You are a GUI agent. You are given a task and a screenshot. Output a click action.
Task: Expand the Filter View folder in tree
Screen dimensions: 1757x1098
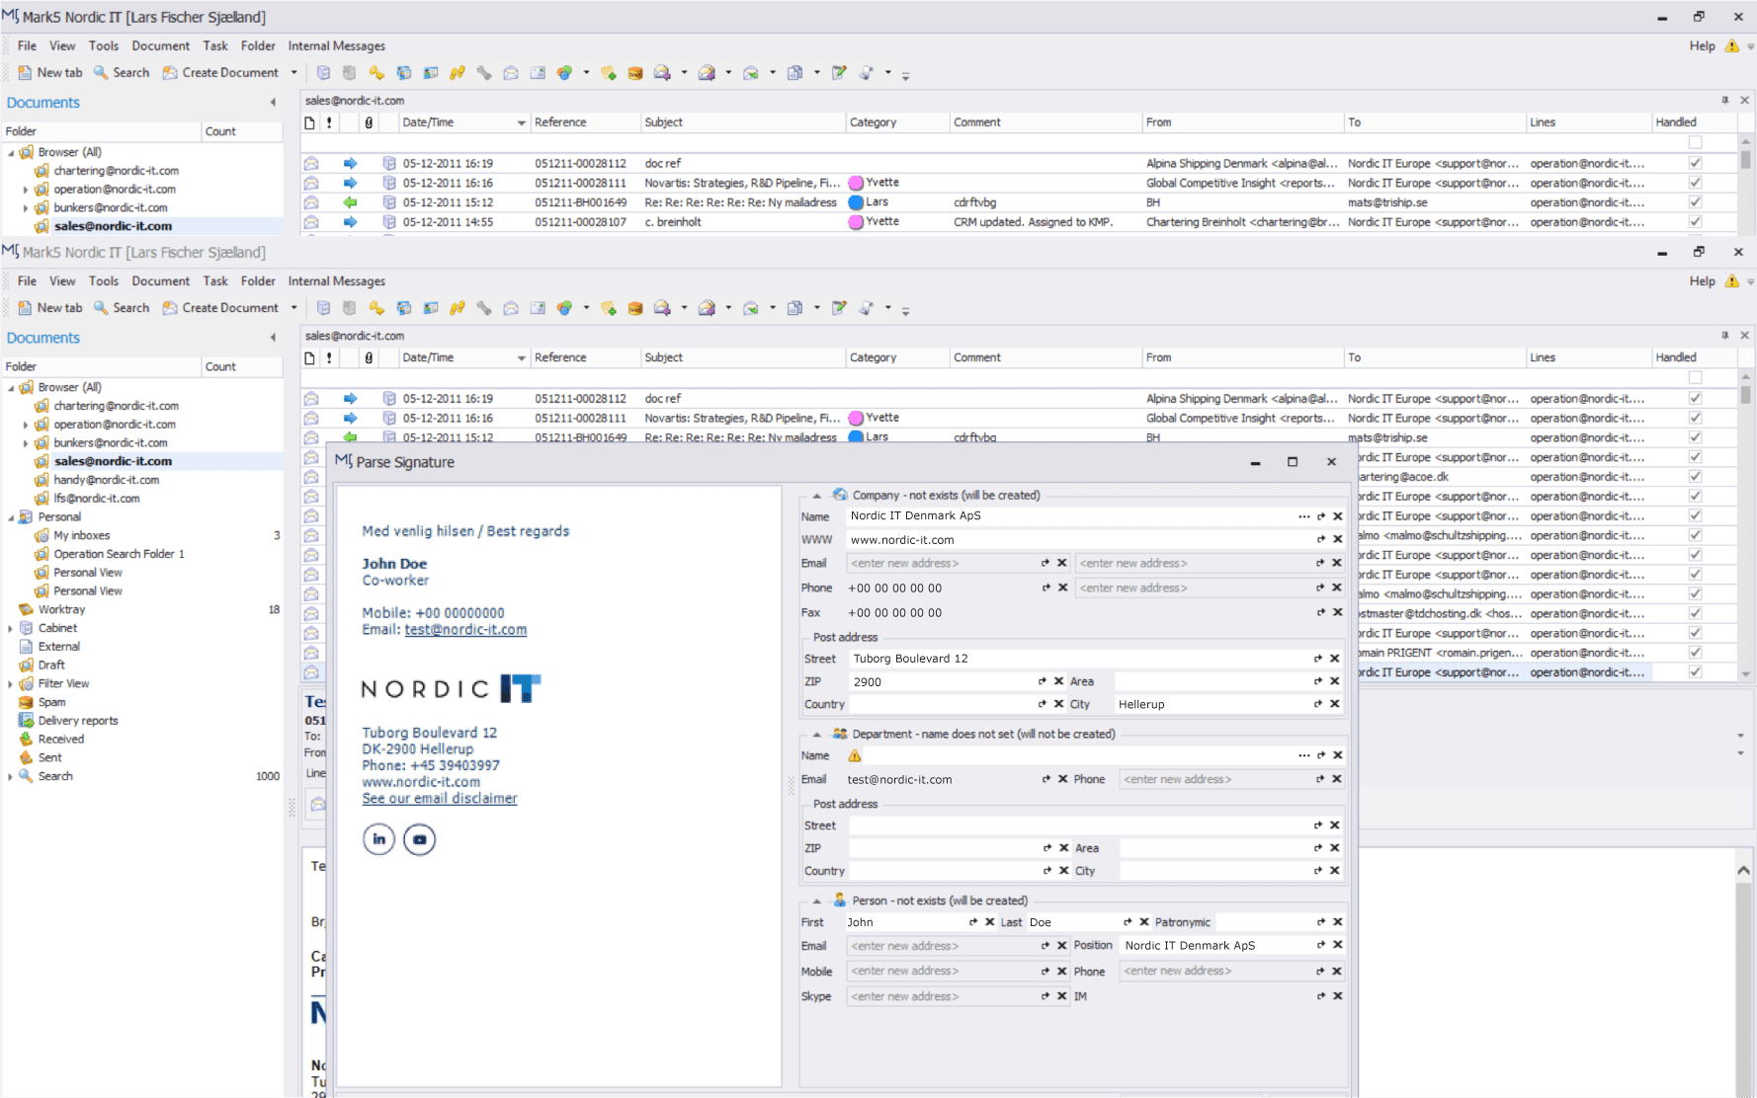point(11,683)
